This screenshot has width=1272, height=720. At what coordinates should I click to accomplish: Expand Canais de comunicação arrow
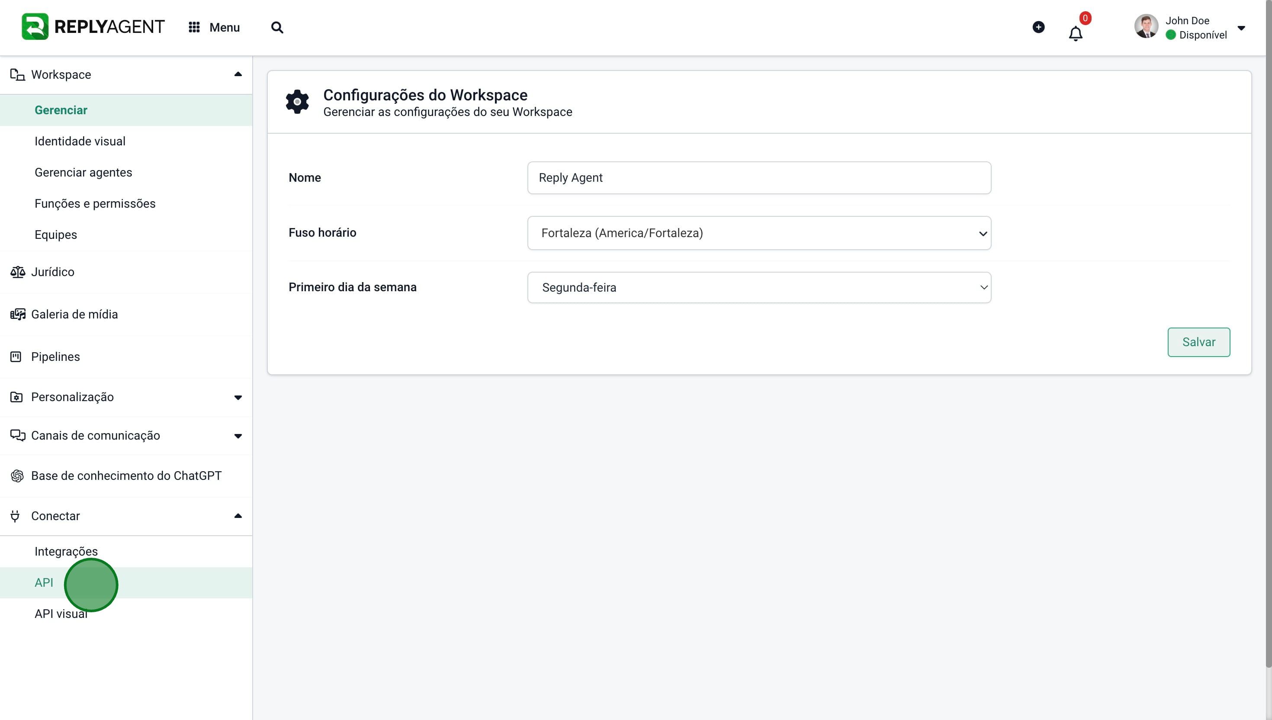[238, 436]
